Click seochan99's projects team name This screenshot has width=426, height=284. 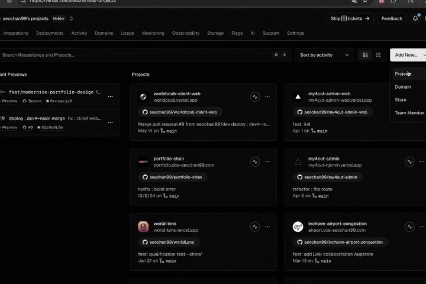(25, 18)
